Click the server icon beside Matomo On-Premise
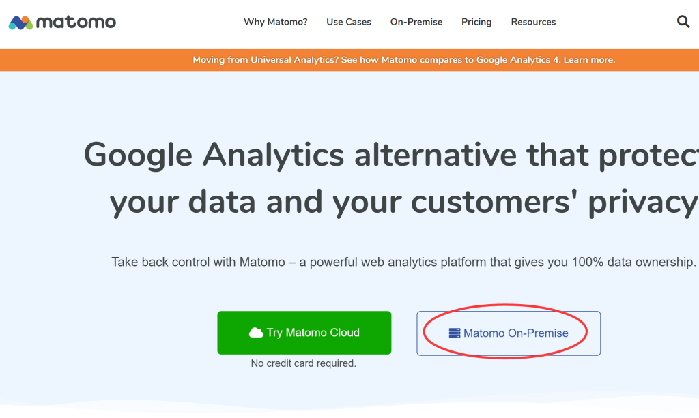The width and height of the screenshot is (699, 418). [455, 333]
